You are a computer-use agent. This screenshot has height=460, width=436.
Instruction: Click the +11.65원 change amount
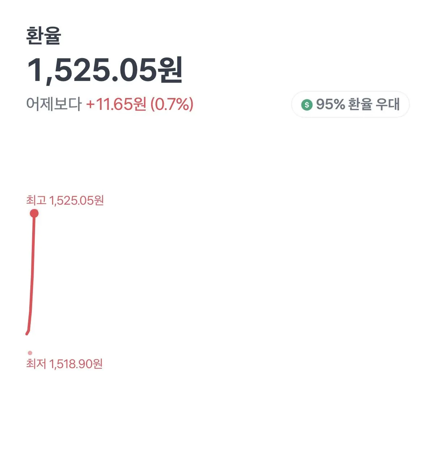point(116,104)
